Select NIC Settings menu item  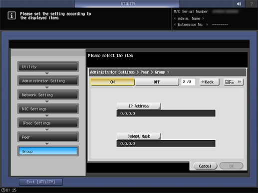point(48,109)
